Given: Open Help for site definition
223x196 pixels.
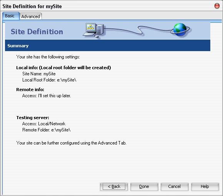Looking at the screenshot, I should (205, 186).
